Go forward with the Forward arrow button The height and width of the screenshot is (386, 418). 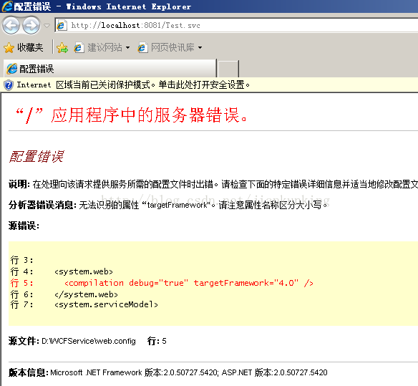point(31,26)
